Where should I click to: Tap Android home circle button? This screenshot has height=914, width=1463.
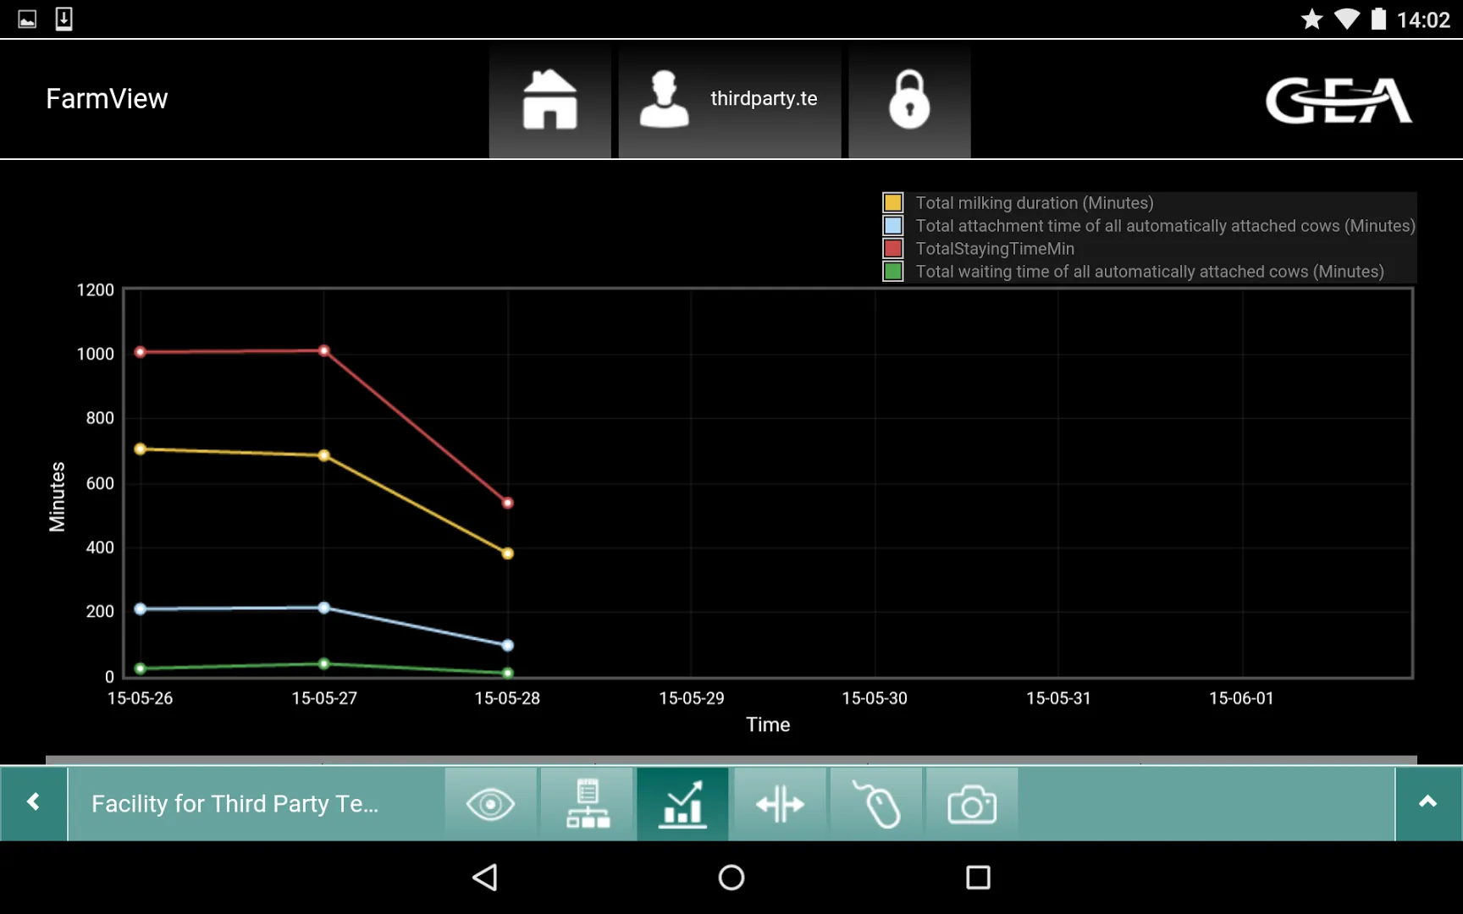click(x=731, y=878)
